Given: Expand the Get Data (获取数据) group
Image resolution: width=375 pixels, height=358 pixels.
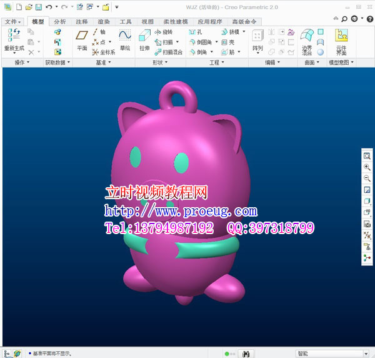Looking at the screenshot, I should coord(57,63).
